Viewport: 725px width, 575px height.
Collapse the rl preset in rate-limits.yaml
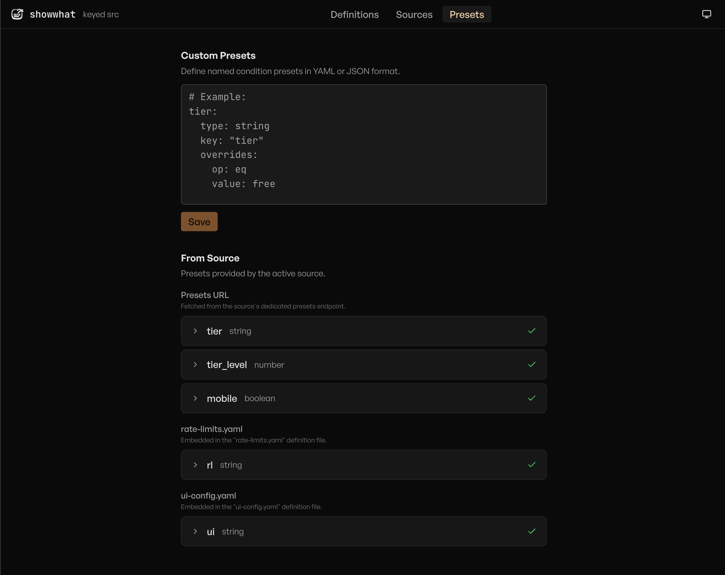195,465
